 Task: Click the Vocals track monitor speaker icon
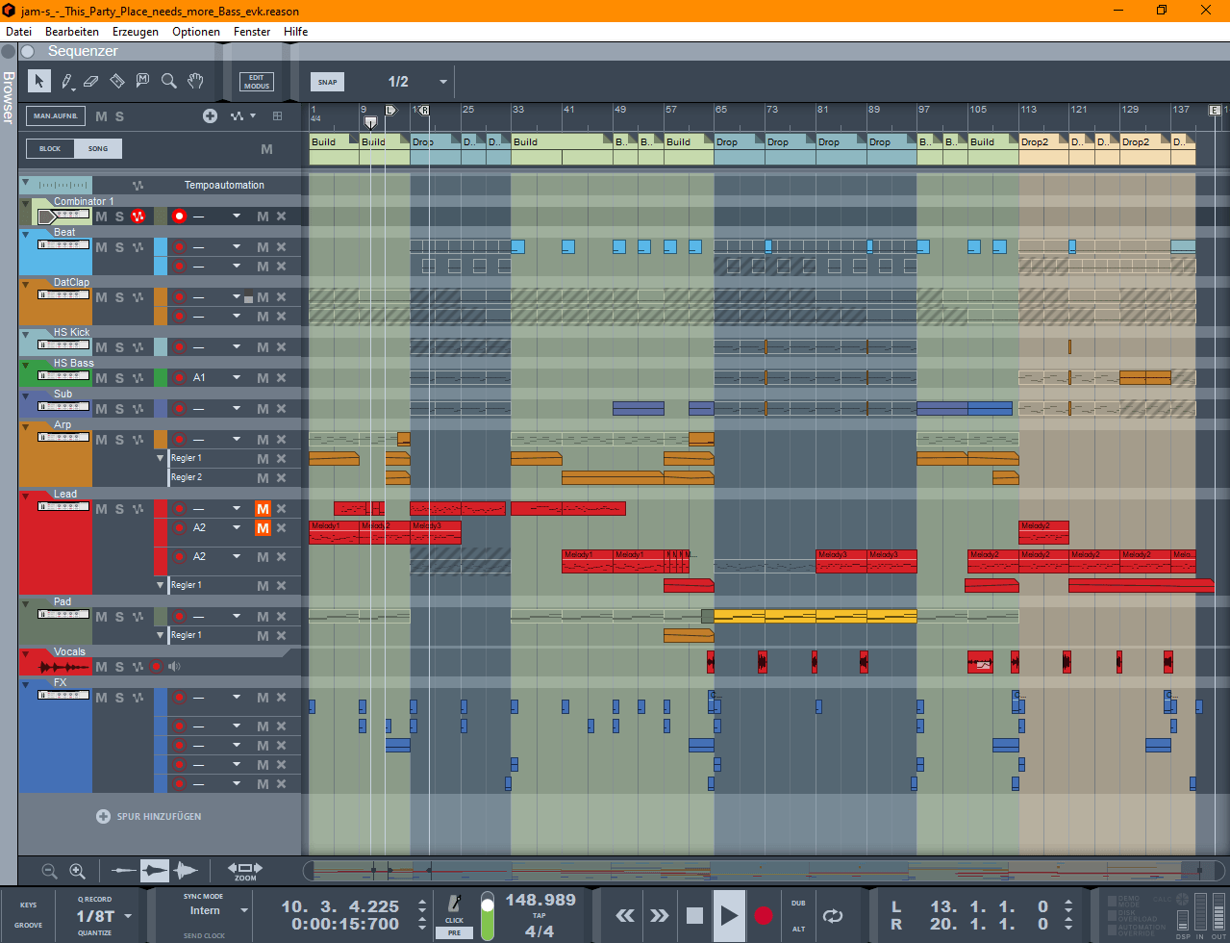tap(174, 667)
